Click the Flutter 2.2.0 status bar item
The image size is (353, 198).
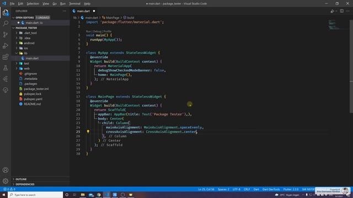pyautogui.click(x=291, y=189)
